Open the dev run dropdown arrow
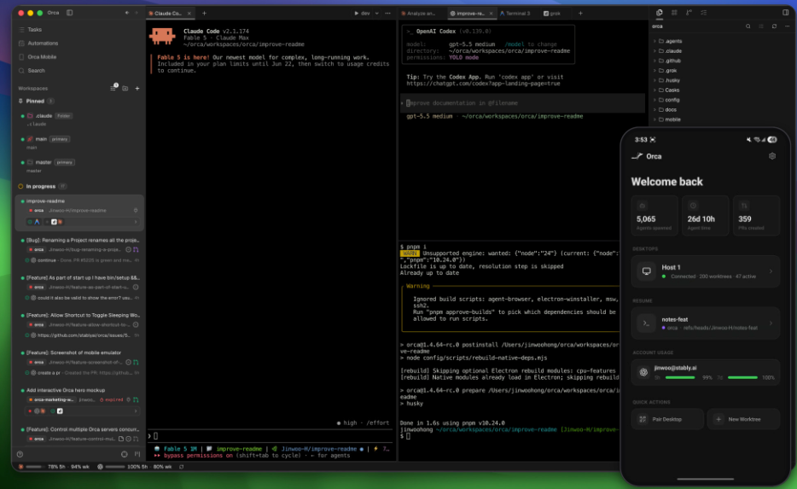 click(376, 13)
